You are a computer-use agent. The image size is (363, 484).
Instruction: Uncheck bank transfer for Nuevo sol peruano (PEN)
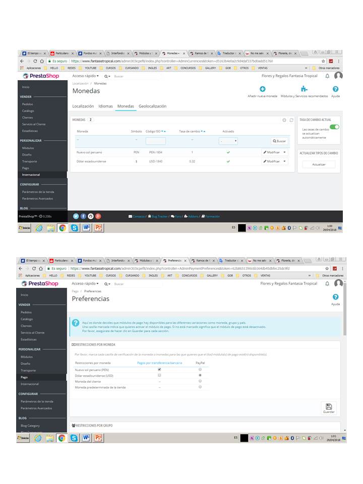click(x=159, y=370)
